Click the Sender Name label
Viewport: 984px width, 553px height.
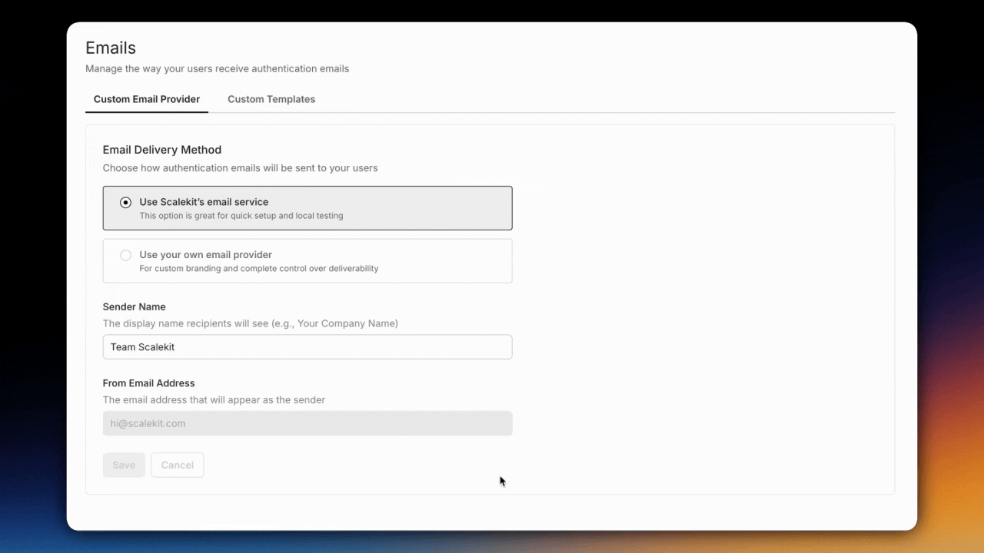pyautogui.click(x=135, y=306)
